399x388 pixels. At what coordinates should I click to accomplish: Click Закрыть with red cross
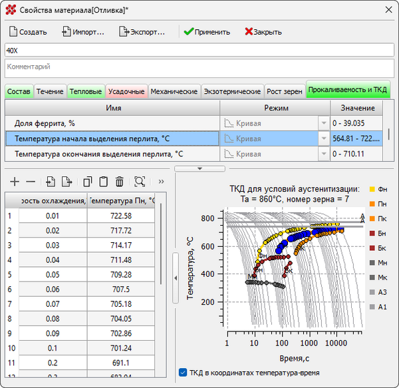coord(263,32)
